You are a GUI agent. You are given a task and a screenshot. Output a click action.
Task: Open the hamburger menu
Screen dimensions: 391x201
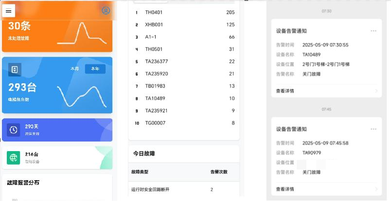coord(8,11)
